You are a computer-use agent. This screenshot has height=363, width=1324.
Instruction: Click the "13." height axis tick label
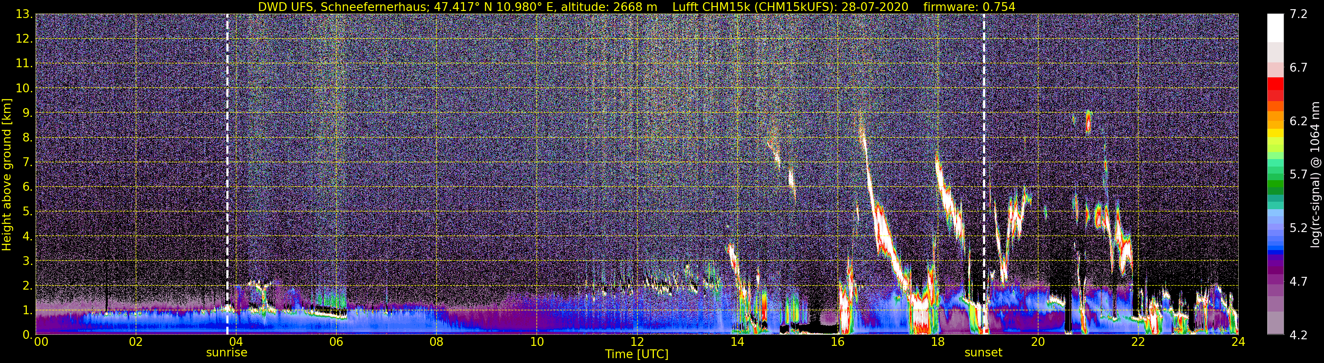tap(25, 14)
